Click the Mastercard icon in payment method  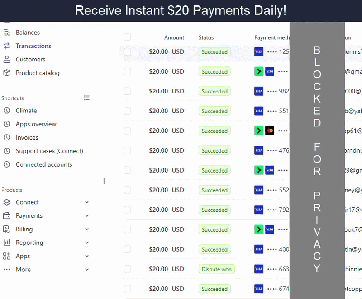pos(270,131)
